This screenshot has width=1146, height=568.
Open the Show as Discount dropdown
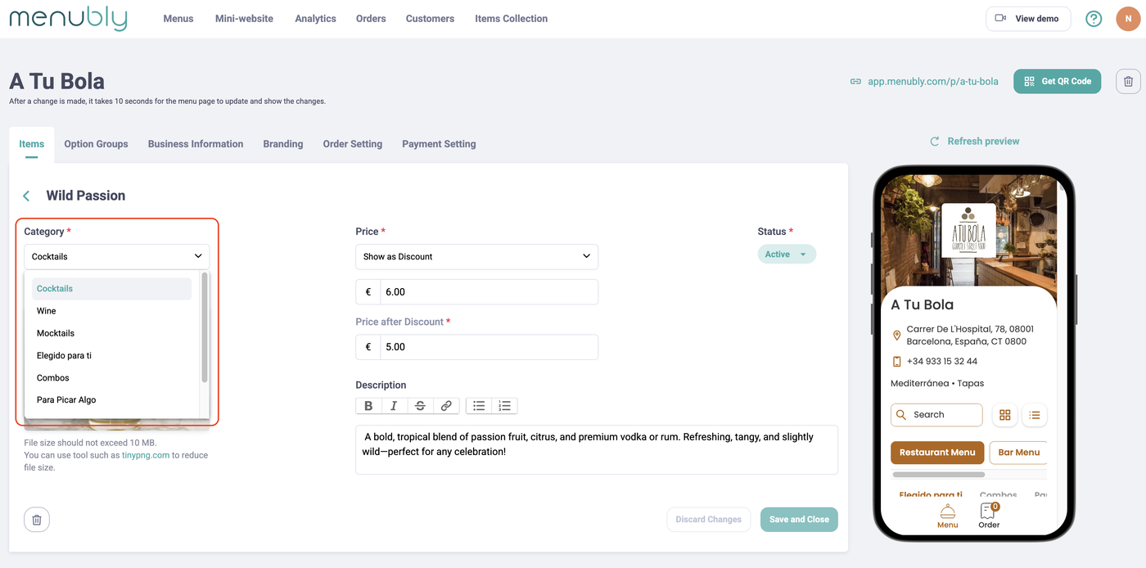coord(476,256)
